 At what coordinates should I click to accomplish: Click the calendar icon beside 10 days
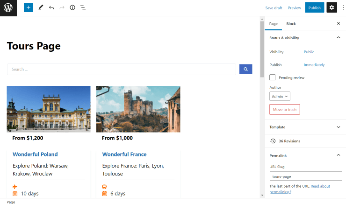coord(15,194)
